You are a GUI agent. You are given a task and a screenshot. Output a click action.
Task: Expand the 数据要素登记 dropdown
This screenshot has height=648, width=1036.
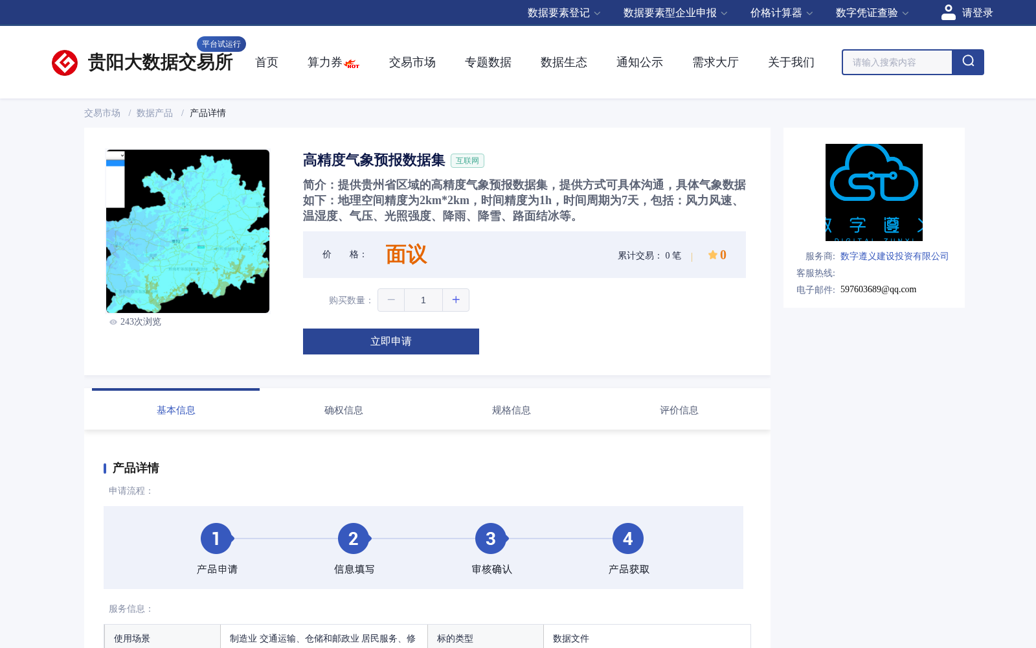(564, 13)
